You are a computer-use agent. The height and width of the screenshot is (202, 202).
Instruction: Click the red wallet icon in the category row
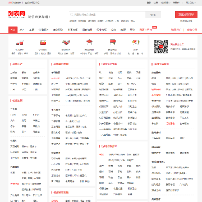tap(43, 43)
